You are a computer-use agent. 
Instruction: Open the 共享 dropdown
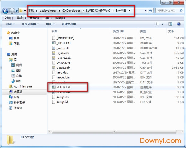click(50, 24)
